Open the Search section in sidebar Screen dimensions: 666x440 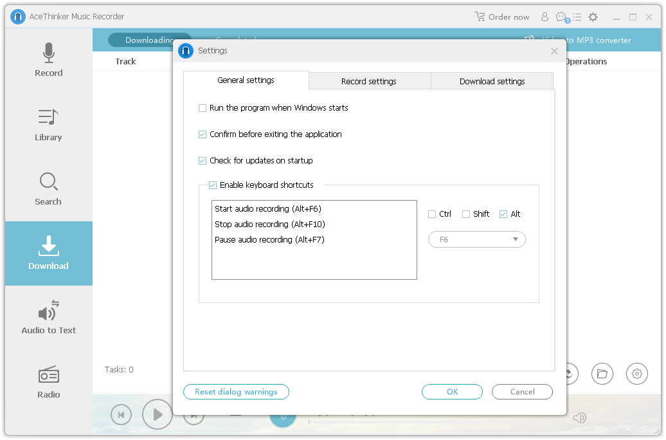click(48, 188)
